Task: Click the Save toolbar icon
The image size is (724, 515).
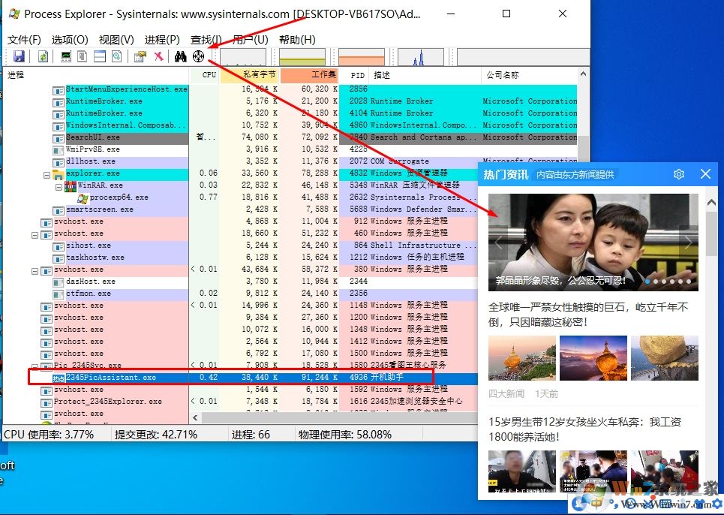Action: (x=20, y=56)
